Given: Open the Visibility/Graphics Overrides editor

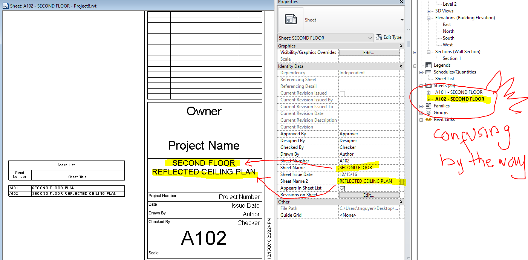Looking at the screenshot, I should [369, 52].
